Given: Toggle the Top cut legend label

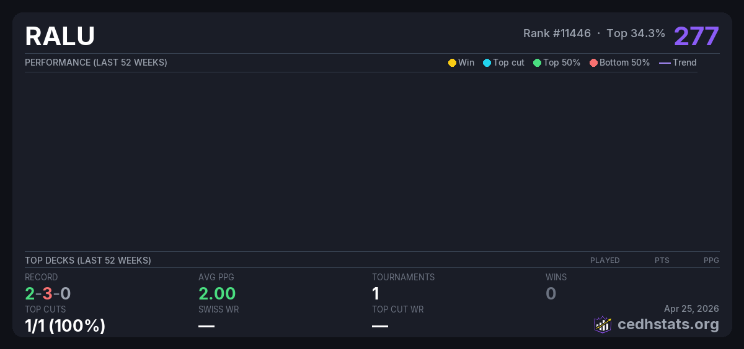Looking at the screenshot, I should pyautogui.click(x=508, y=62).
